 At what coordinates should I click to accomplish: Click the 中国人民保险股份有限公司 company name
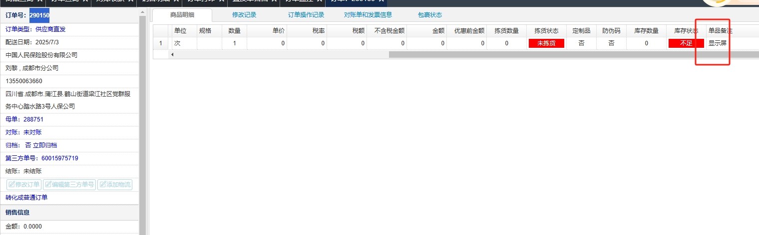pos(41,55)
